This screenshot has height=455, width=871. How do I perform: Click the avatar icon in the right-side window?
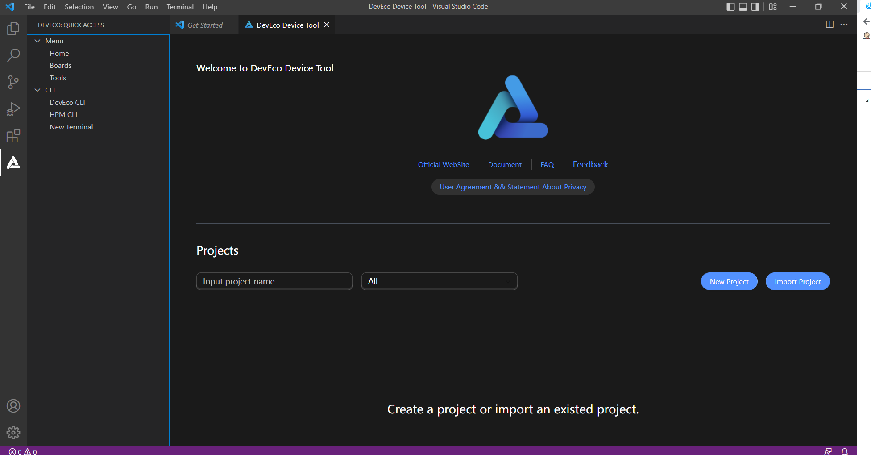click(x=867, y=36)
